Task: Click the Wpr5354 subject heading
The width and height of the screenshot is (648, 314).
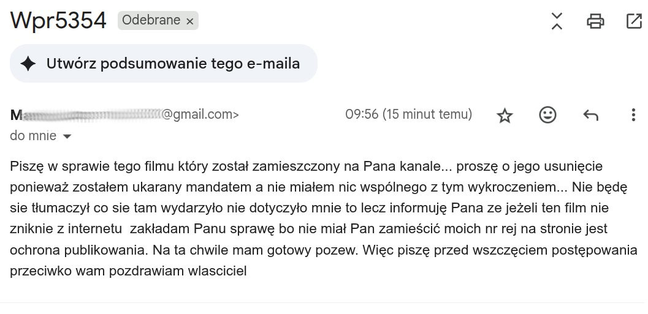Action: (58, 21)
